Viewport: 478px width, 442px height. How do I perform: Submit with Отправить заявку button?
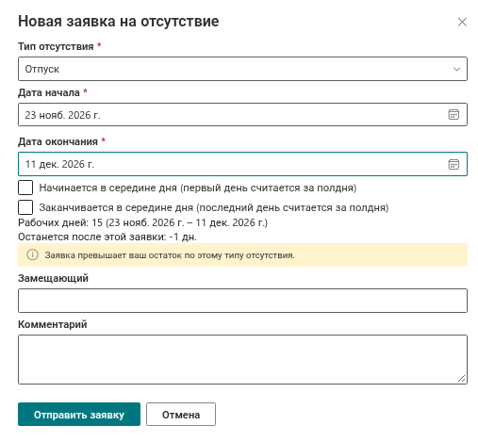[79, 415]
